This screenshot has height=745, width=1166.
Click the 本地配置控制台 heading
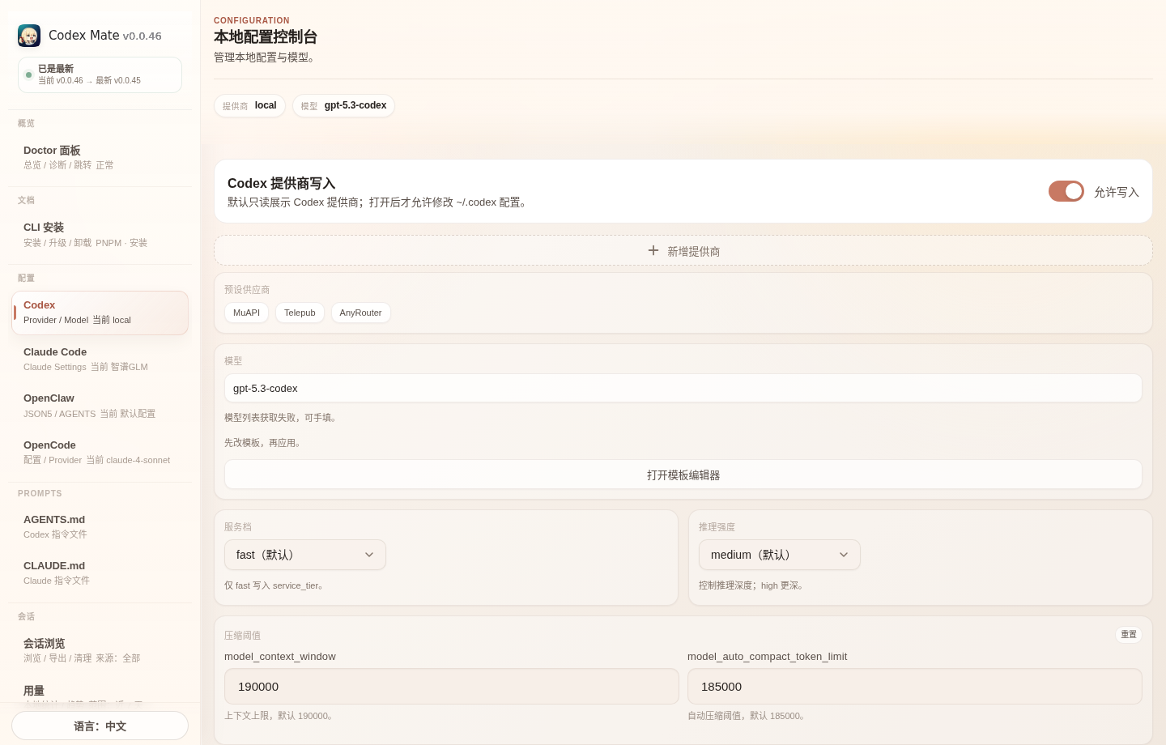(x=266, y=37)
